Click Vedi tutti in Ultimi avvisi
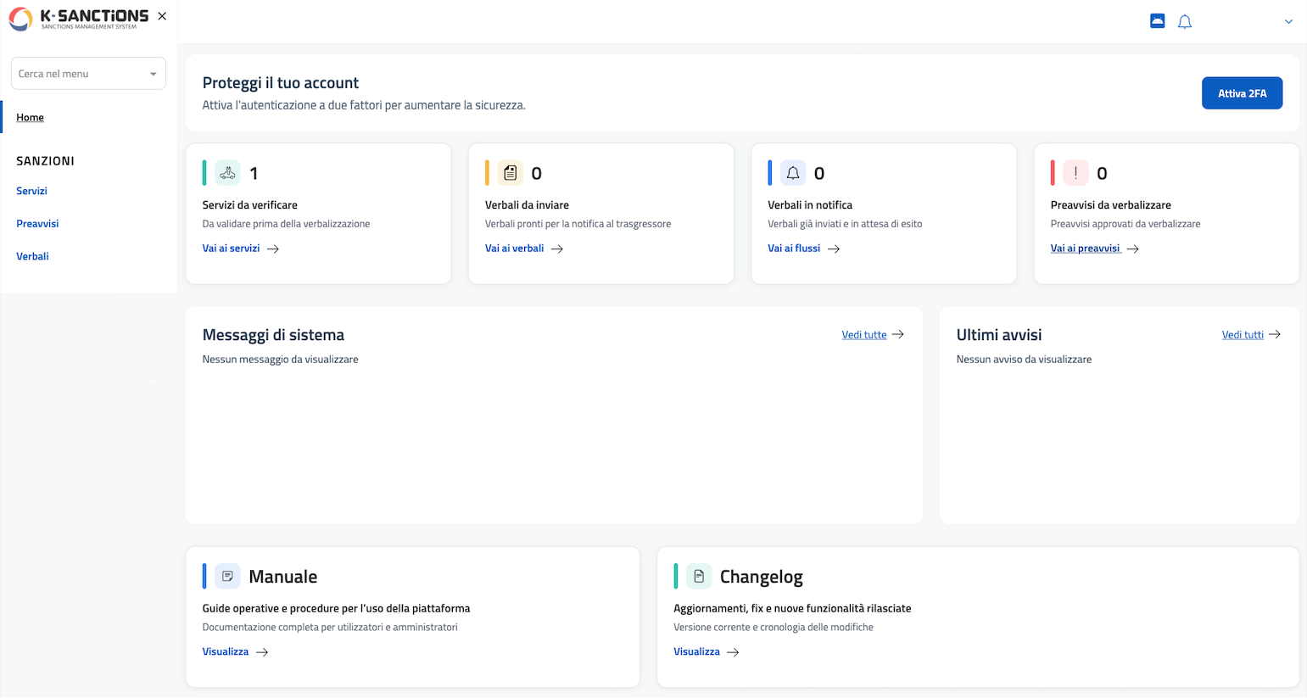Image resolution: width=1307 pixels, height=698 pixels. click(1243, 335)
